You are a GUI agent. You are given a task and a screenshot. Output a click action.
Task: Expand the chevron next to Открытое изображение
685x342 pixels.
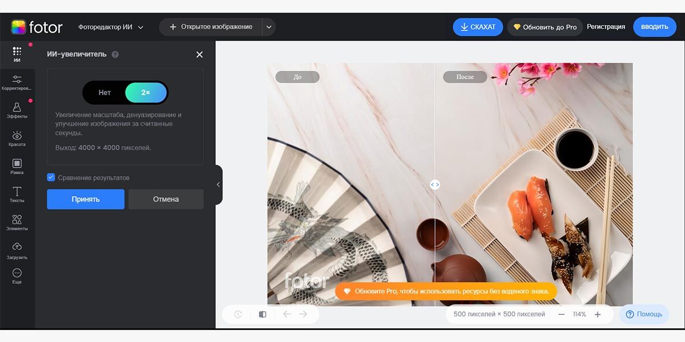(268, 26)
